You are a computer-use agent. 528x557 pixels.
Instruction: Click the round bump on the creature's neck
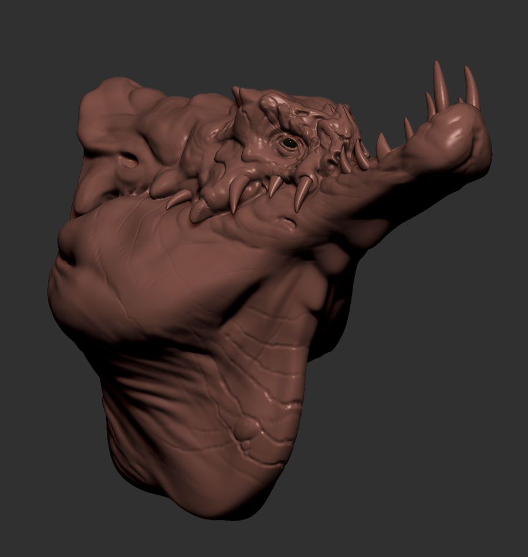point(247,429)
